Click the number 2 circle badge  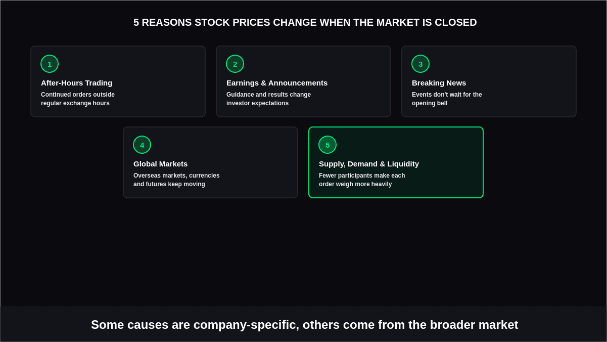(x=235, y=64)
